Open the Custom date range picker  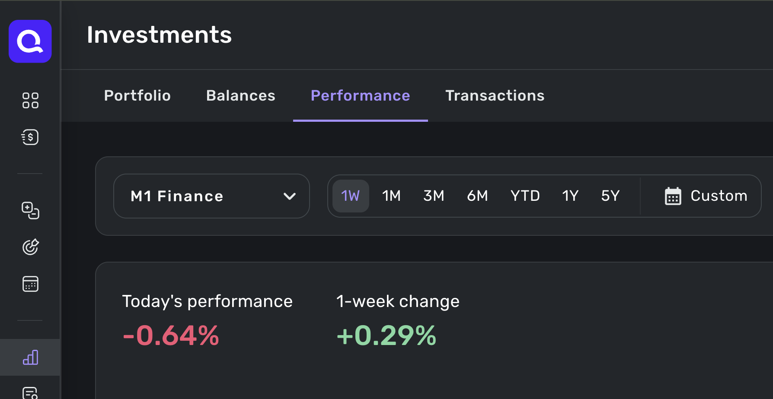(719, 196)
